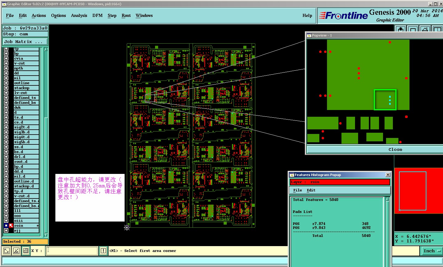Toggle display checkbox for rout.d layer

point(6,162)
